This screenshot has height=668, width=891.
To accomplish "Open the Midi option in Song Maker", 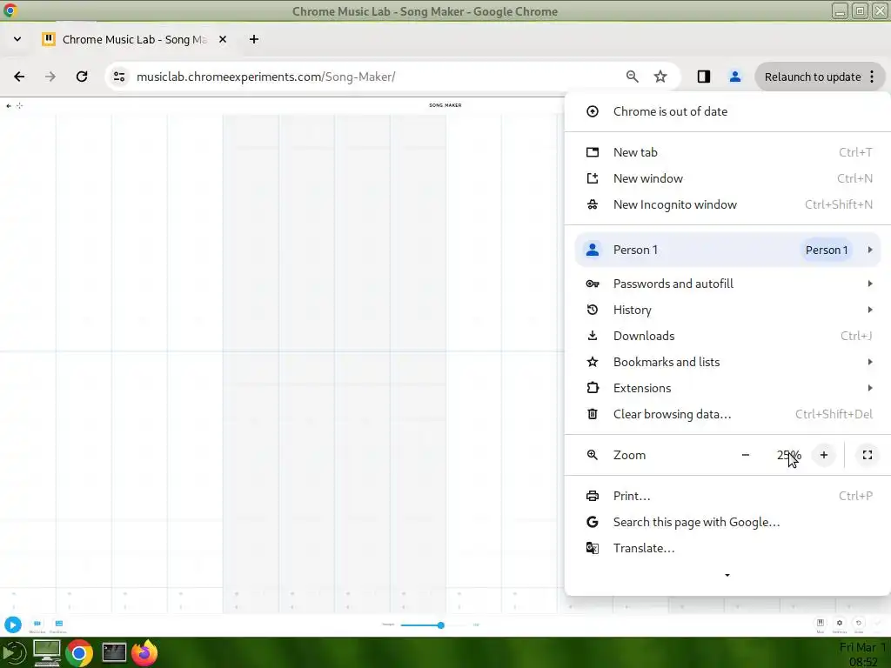I will pos(820,625).
